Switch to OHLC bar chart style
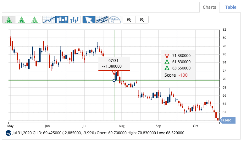The height and width of the screenshot is (143, 244). tap(75, 20)
